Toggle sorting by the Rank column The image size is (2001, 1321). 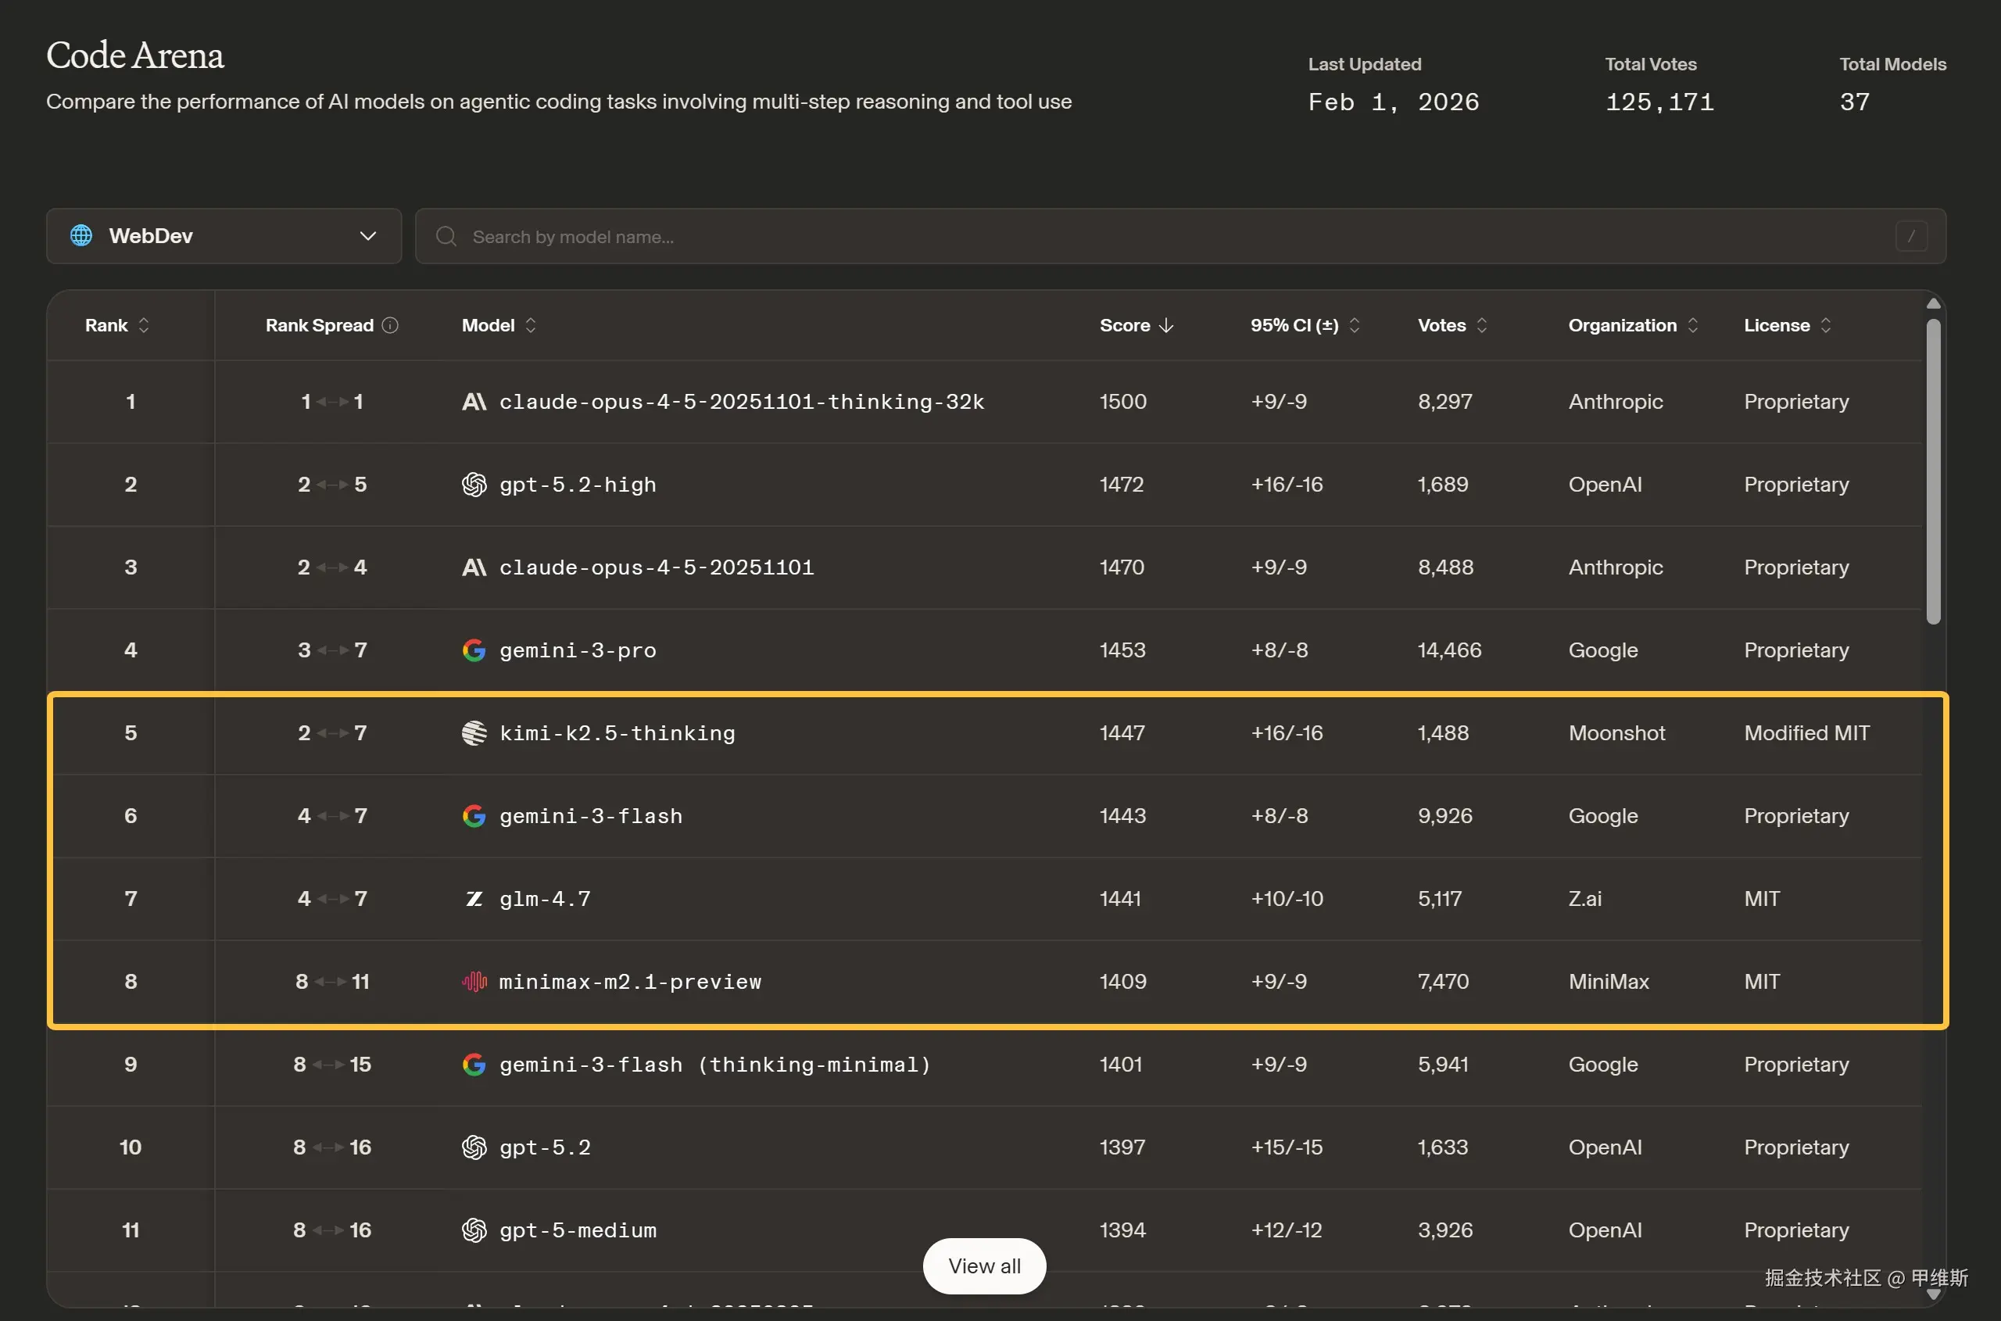point(144,325)
